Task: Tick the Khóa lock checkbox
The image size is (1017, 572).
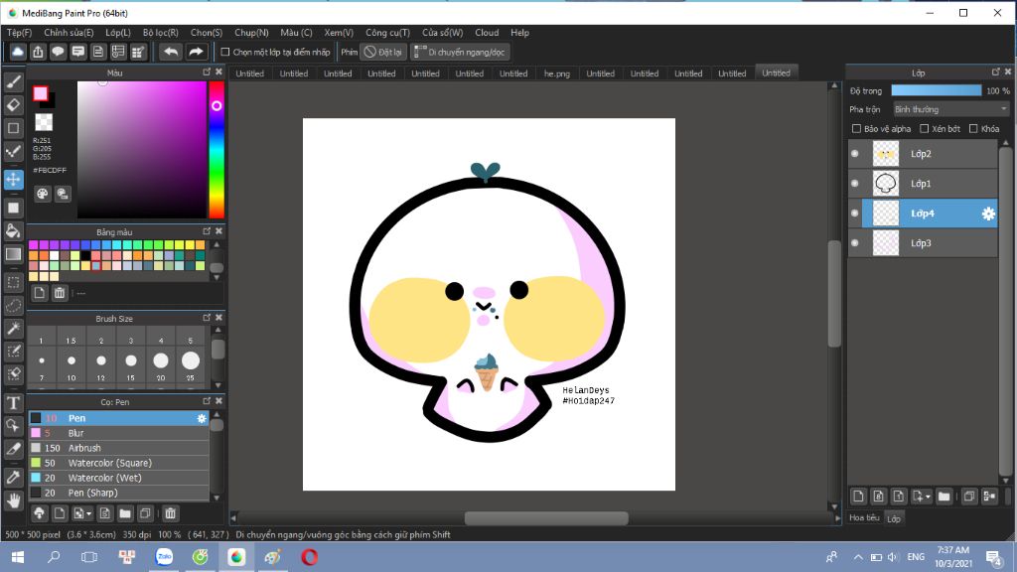Action: click(x=973, y=129)
